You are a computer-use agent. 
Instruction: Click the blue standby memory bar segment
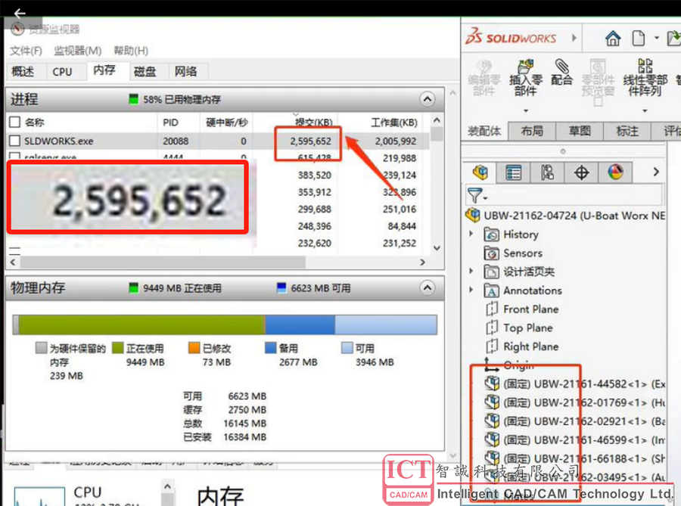click(300, 325)
